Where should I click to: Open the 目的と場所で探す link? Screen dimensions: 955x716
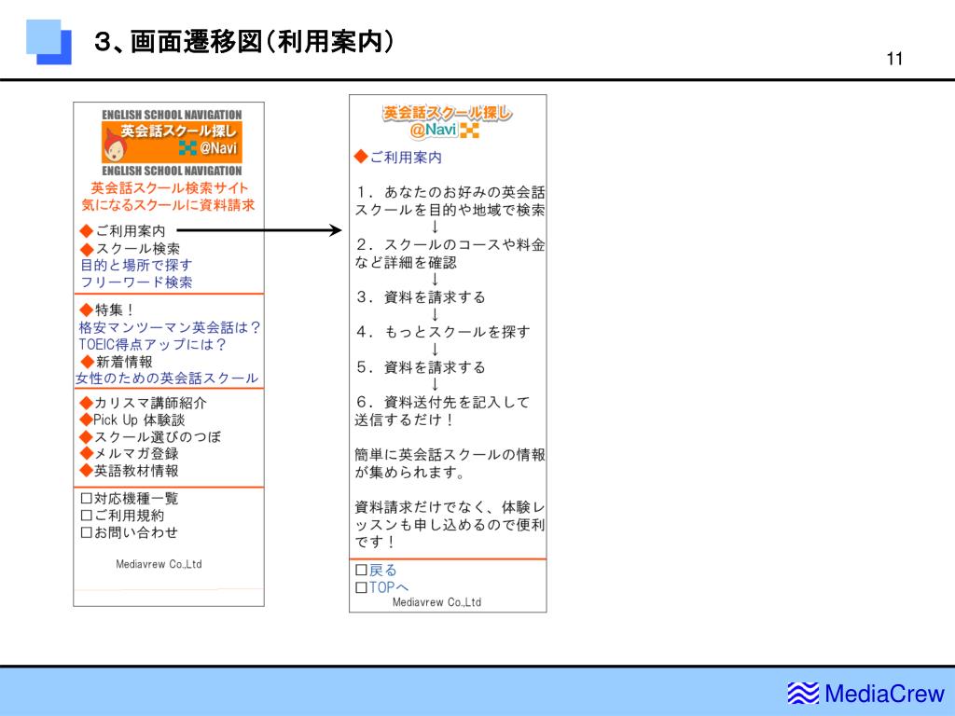(136, 266)
